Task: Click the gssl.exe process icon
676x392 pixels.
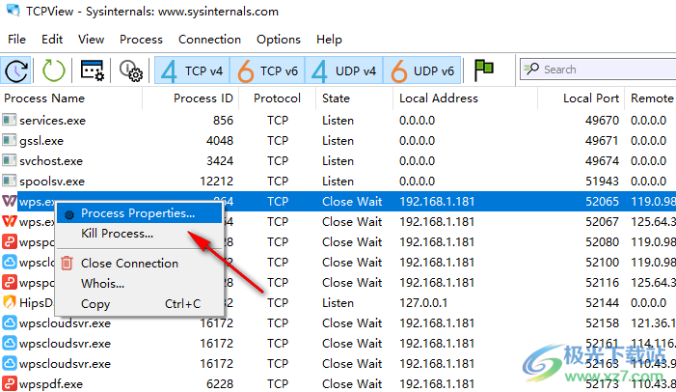Action: [x=9, y=140]
